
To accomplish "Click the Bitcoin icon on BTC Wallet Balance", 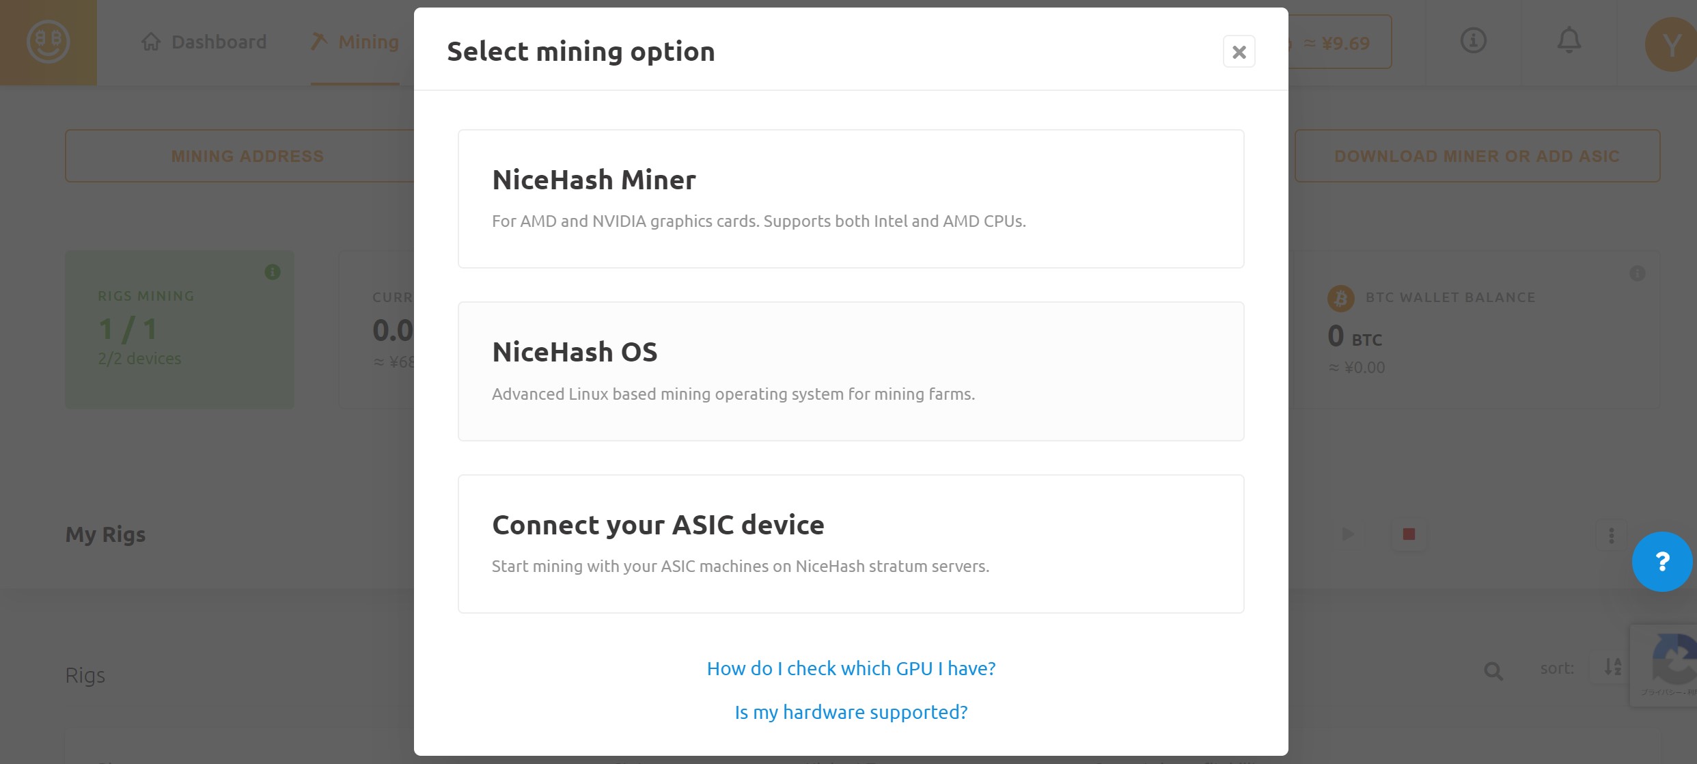I will pos(1341,297).
